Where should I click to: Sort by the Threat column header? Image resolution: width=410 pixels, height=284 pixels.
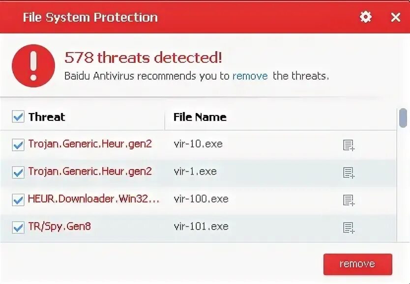tap(47, 117)
